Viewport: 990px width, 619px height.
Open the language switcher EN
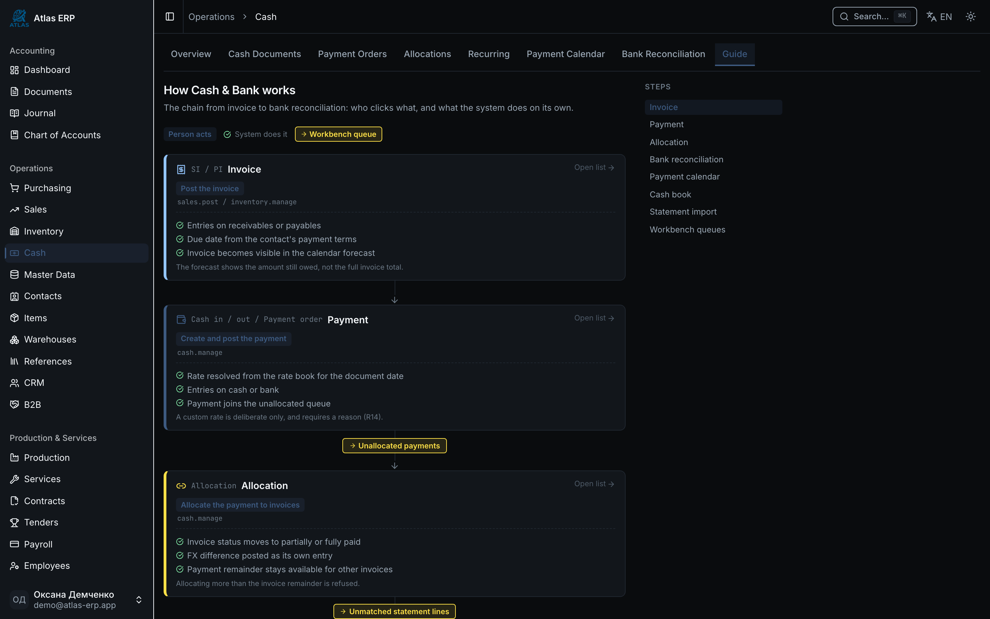(x=939, y=17)
